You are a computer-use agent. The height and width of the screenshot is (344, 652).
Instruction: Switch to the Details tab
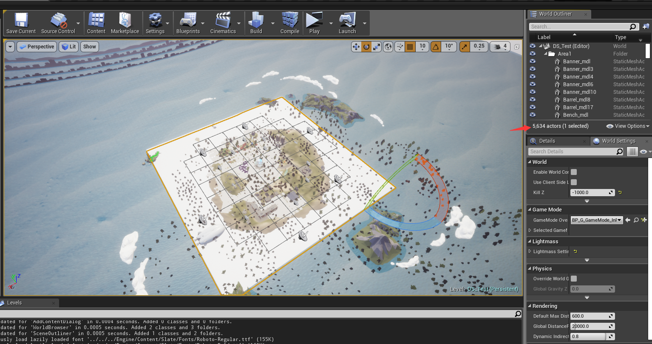click(547, 141)
